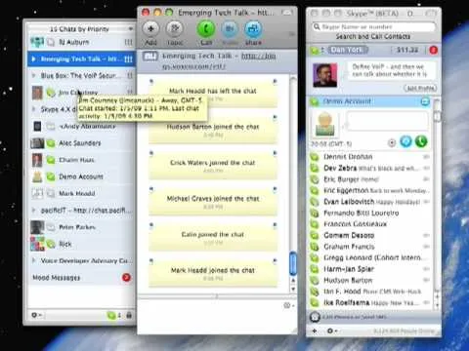The width and height of the screenshot is (469, 351).
Task: Select contact Dev Zebra
Action: click(x=370, y=168)
